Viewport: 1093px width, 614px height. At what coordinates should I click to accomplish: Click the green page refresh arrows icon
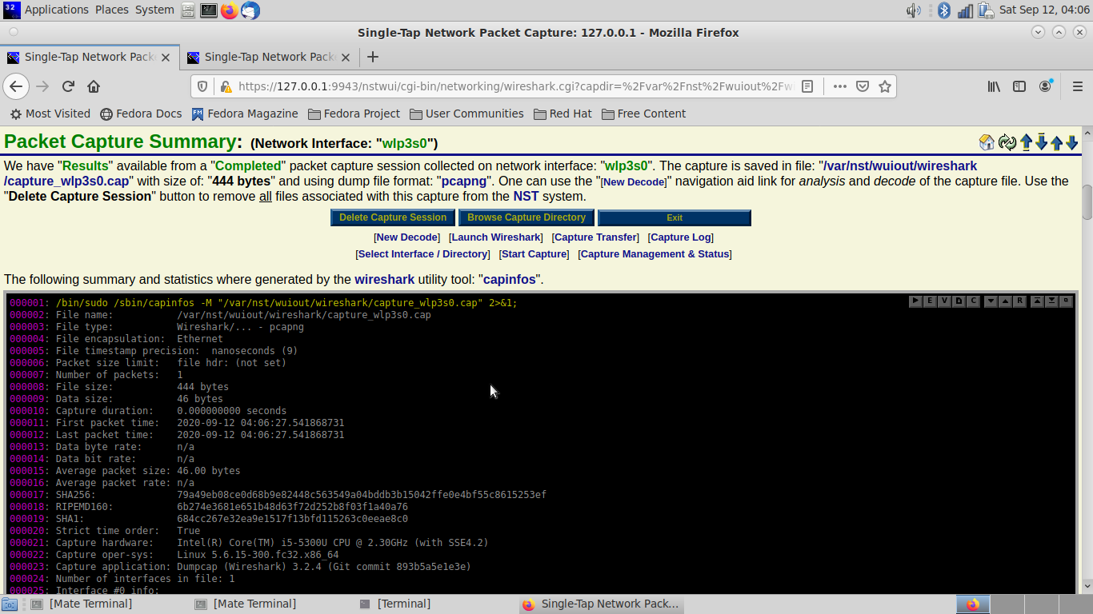click(x=1007, y=142)
